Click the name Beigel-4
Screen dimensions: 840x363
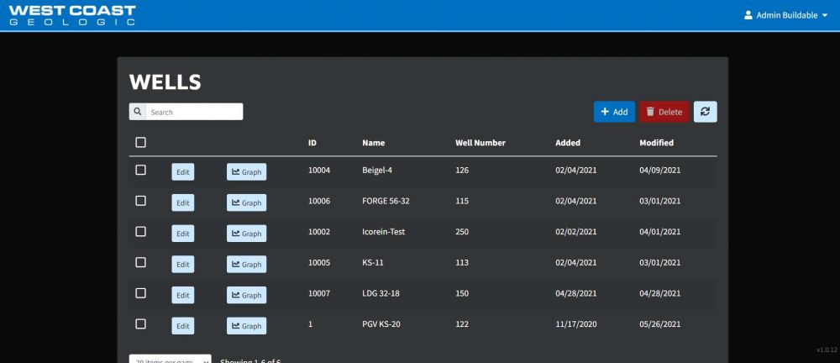tap(378, 171)
